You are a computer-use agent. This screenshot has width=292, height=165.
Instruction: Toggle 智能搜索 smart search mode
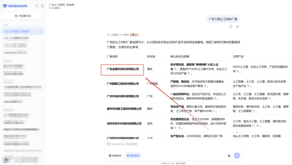point(133,156)
